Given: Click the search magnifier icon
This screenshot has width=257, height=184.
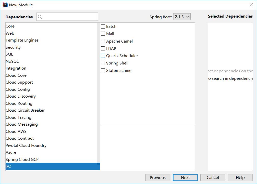Looking at the screenshot, I should coord(40,17).
